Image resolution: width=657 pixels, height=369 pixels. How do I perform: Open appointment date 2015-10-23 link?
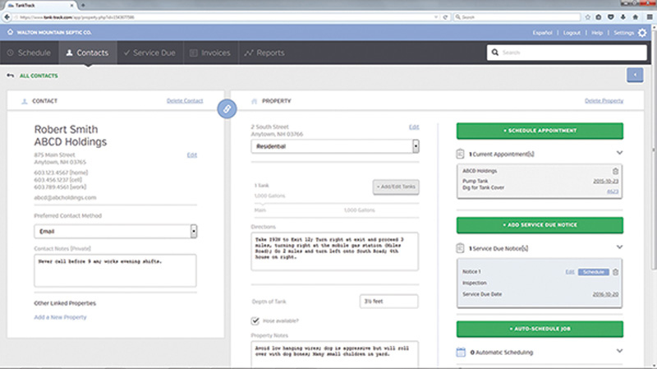pyautogui.click(x=605, y=181)
